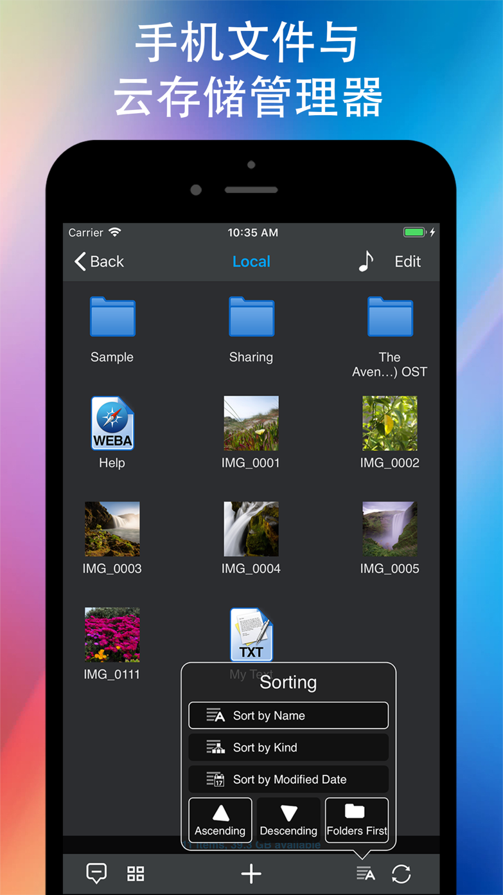The width and height of the screenshot is (503, 895).
Task: Select Descending sort order
Action: [288, 820]
